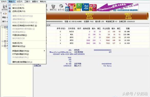Click the 还原分区表 menu icon
This screenshot has height=97, width=150.
10,11
